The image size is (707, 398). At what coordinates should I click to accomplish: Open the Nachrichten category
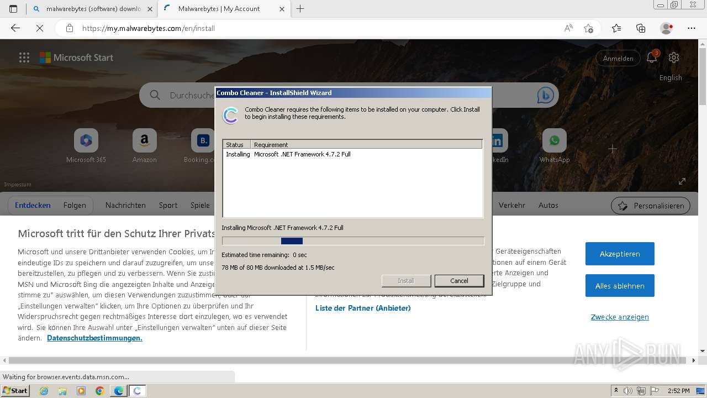(x=125, y=205)
